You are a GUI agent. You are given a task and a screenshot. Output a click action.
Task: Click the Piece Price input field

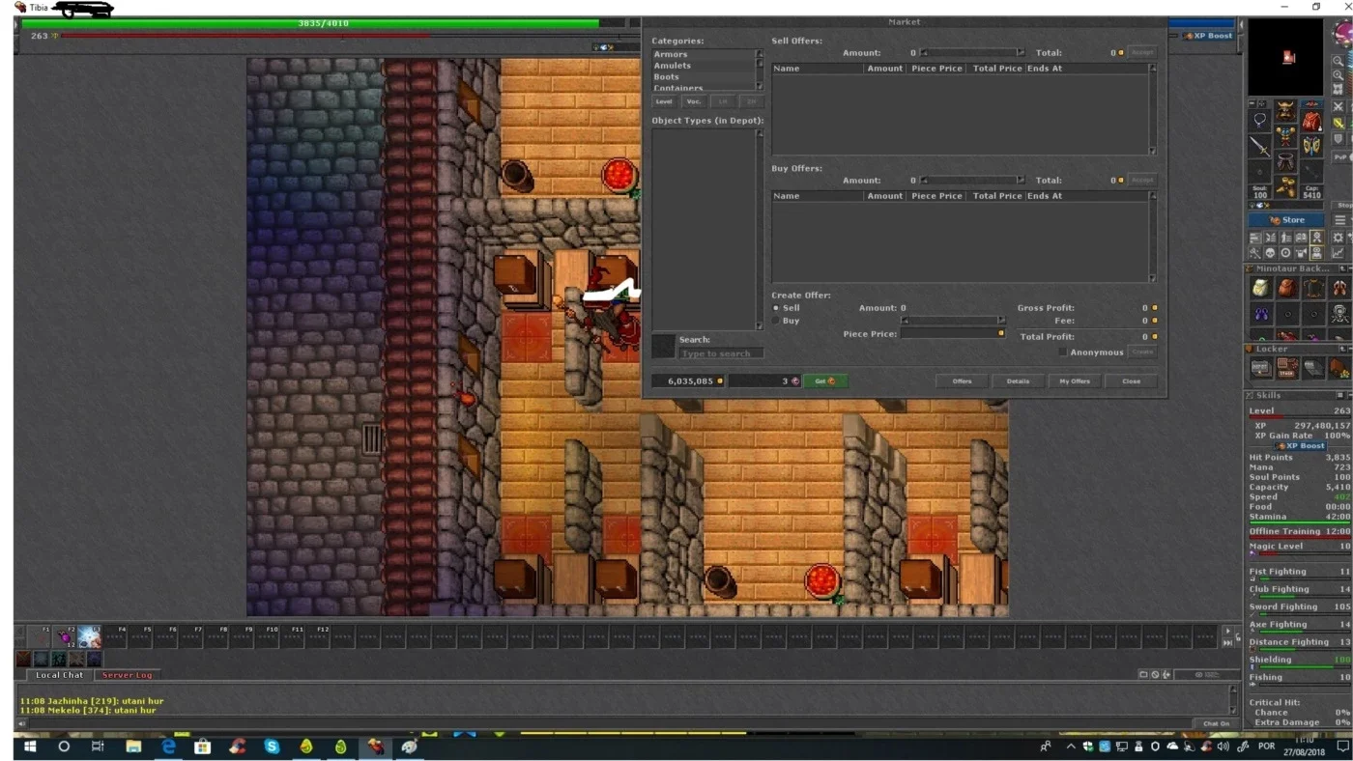pos(953,334)
